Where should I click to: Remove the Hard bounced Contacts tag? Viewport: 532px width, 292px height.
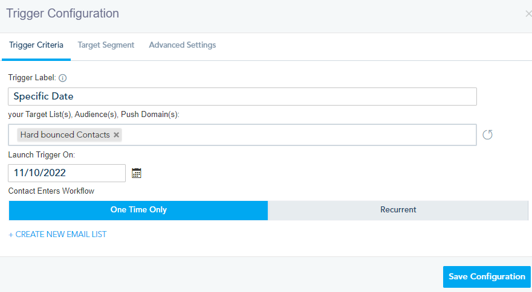(116, 135)
